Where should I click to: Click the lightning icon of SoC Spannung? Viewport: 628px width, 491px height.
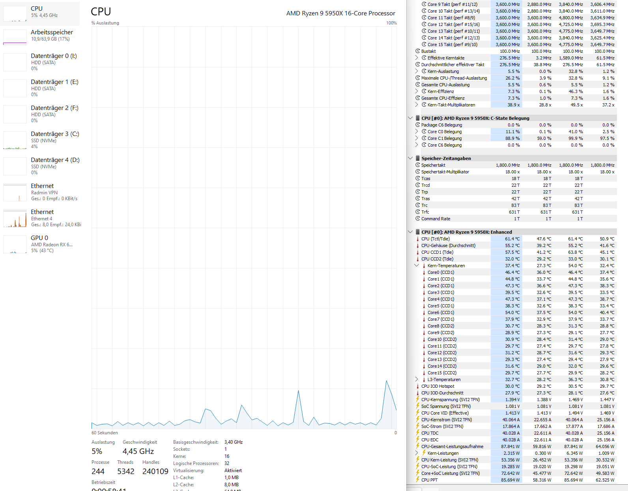pyautogui.click(x=418, y=406)
